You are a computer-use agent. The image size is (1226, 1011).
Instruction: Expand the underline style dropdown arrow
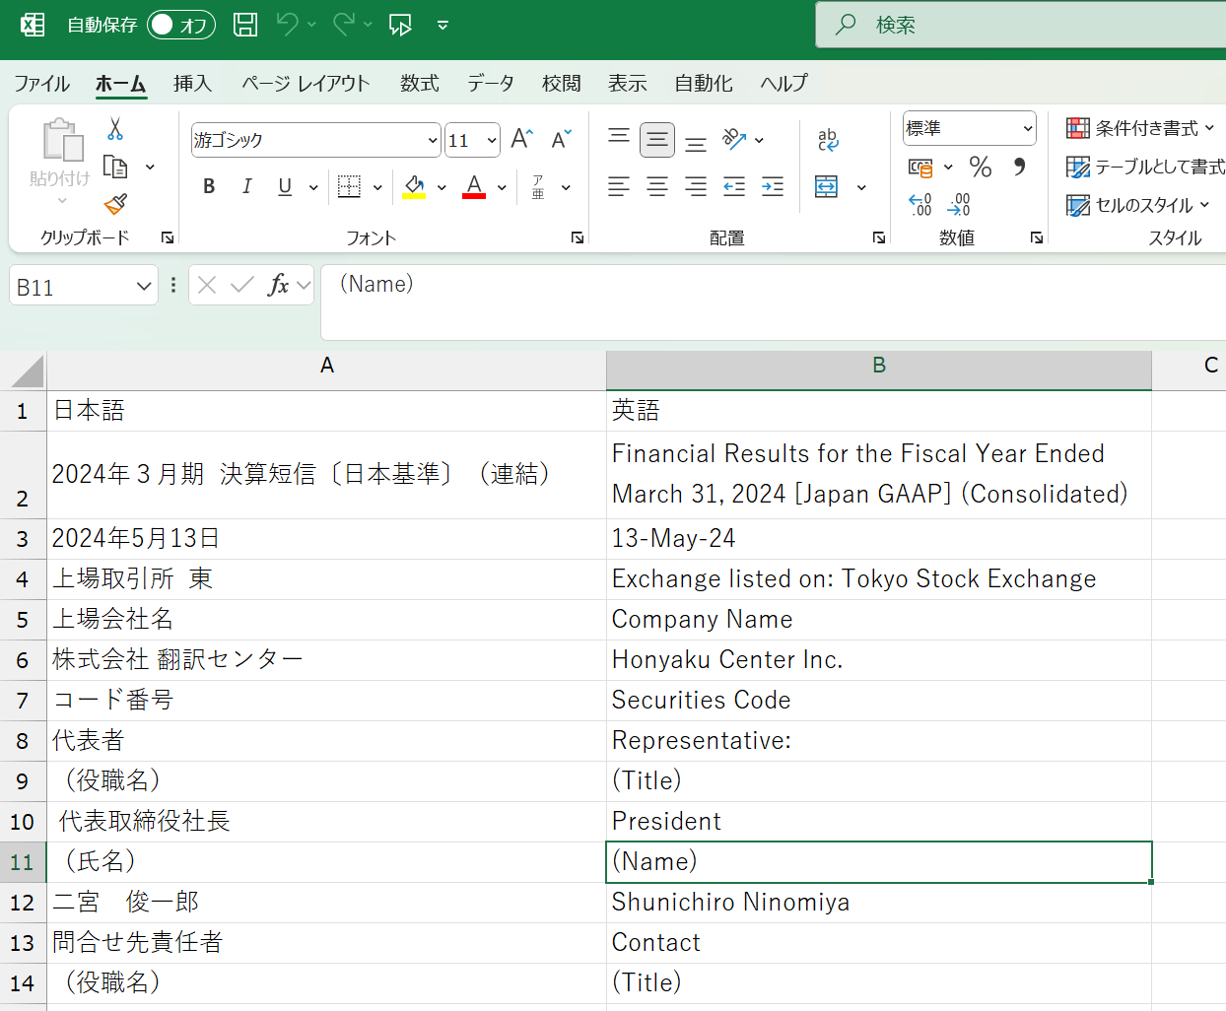313,186
